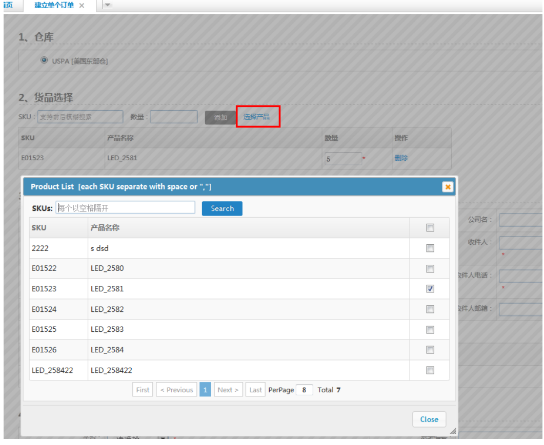
Task: Go to Next page in pagination
Action: [228, 390]
